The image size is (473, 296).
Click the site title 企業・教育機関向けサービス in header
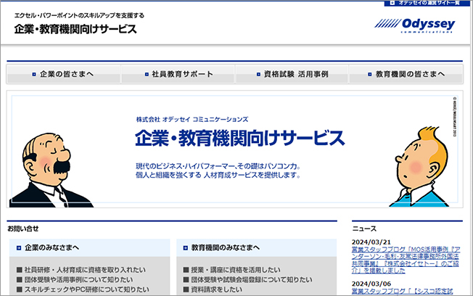75,29
